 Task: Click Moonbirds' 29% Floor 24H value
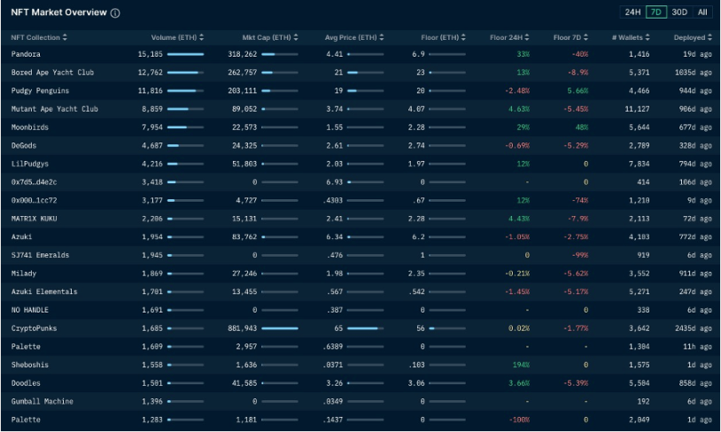[523, 127]
